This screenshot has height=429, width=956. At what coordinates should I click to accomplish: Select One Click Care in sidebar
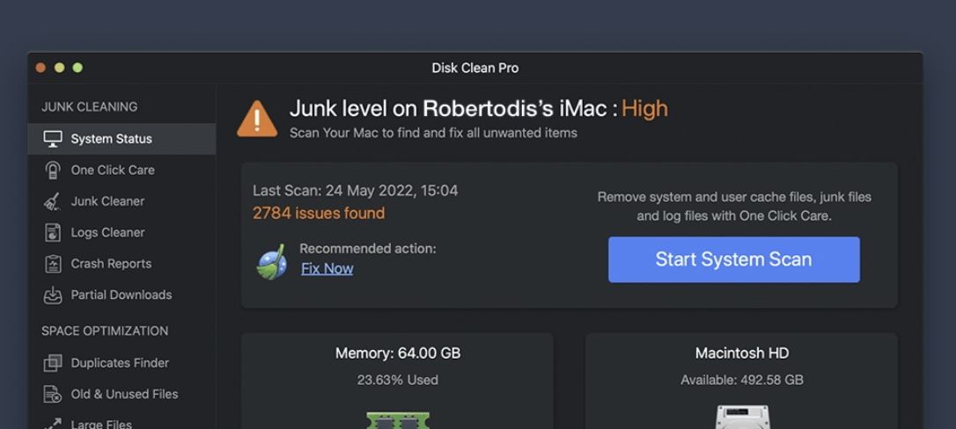click(113, 171)
